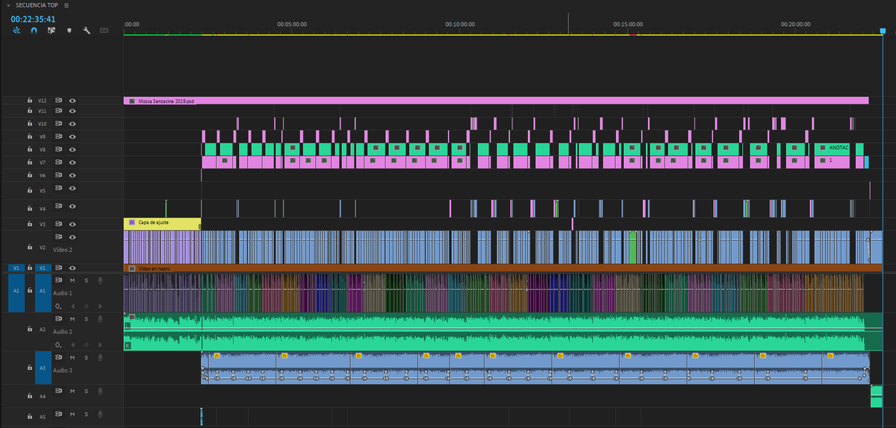
Task: Toggle linked selection icon
Action: [52, 31]
